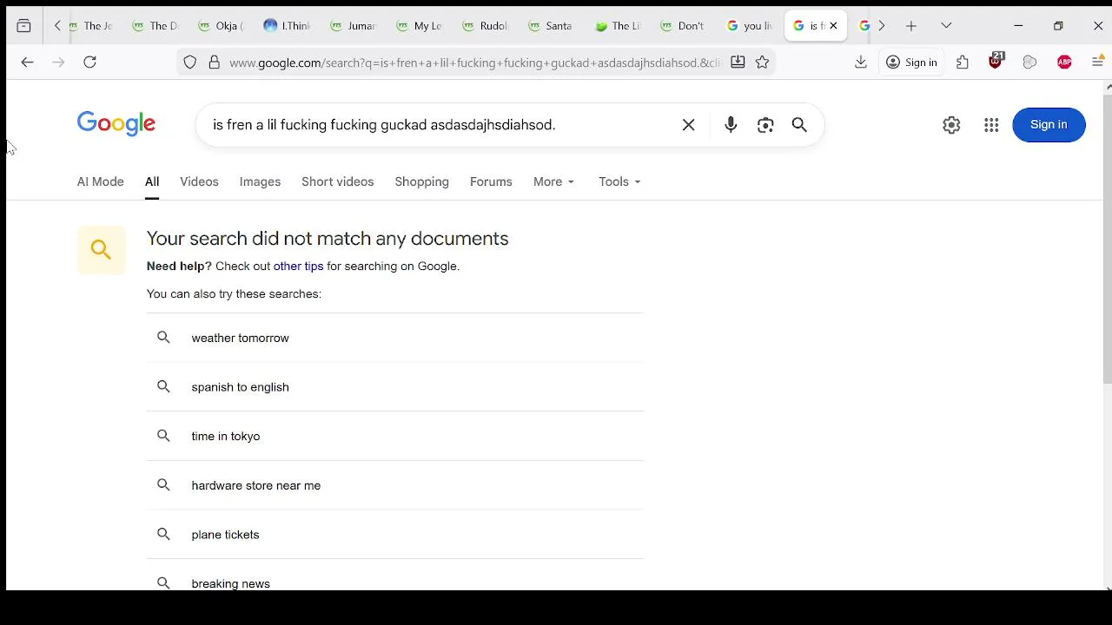Try the 'time in tokyo' suggestion
Image resolution: width=1112 pixels, height=625 pixels.
click(394, 436)
